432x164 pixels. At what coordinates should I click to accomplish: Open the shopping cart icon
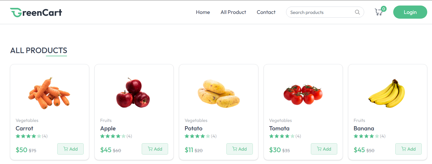(x=379, y=12)
